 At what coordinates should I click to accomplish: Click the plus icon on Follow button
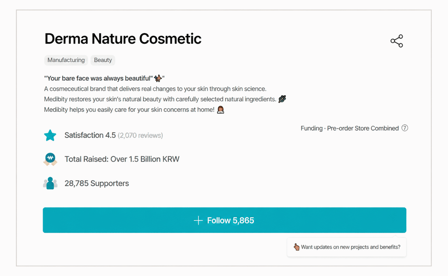pos(198,220)
